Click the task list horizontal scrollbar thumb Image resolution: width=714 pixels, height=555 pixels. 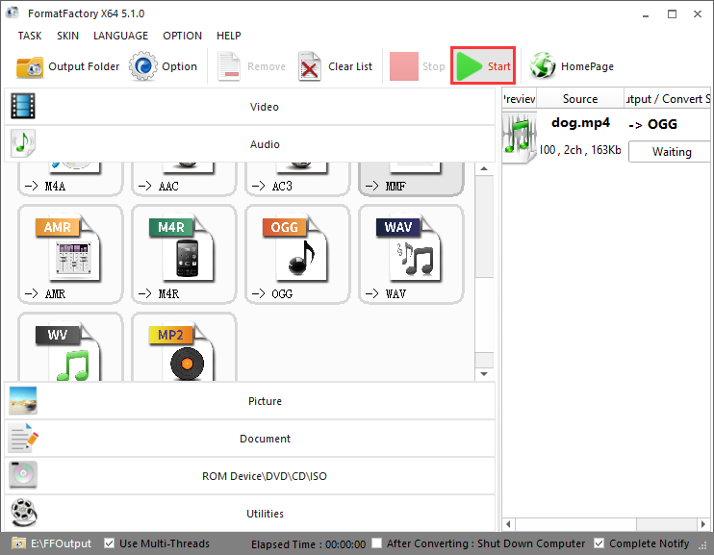coord(575,524)
